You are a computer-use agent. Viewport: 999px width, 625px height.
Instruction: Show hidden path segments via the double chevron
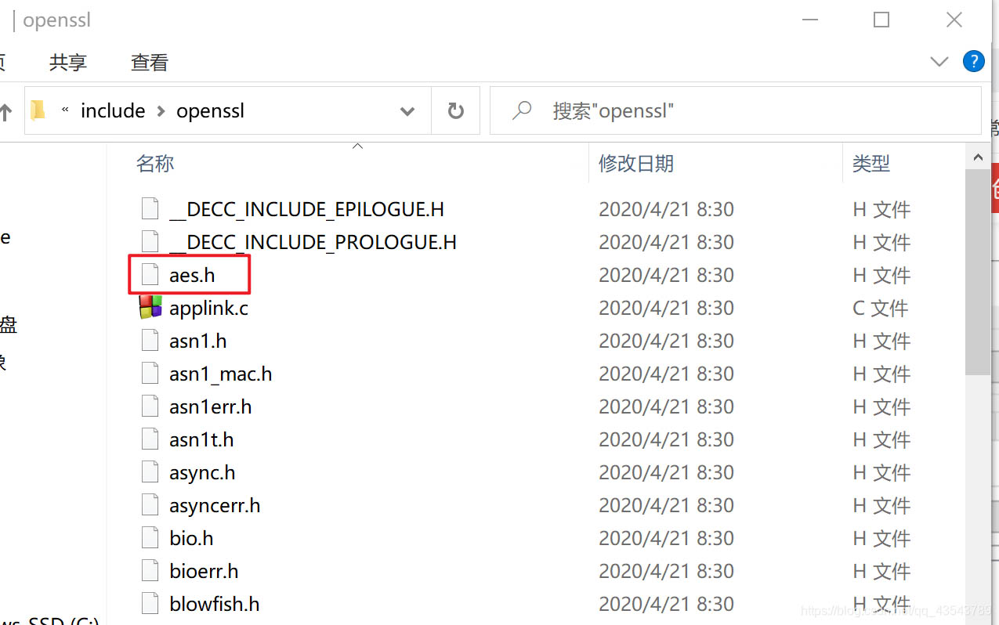point(65,110)
